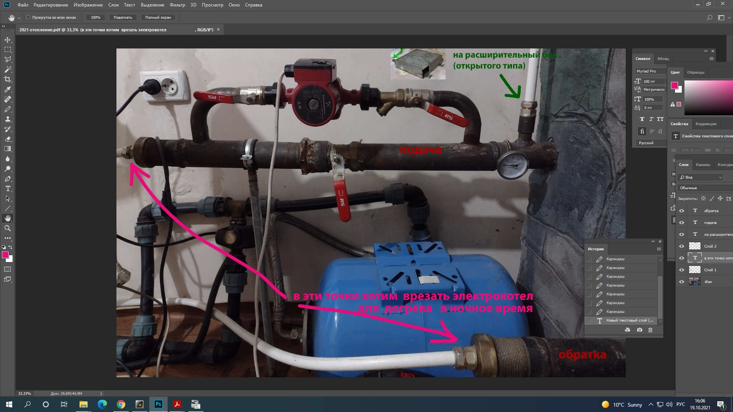733x412 pixels.
Task: Select the Move tool
Action: point(8,40)
